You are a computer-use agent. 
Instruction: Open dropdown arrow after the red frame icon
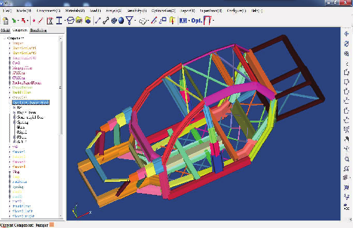(213, 21)
